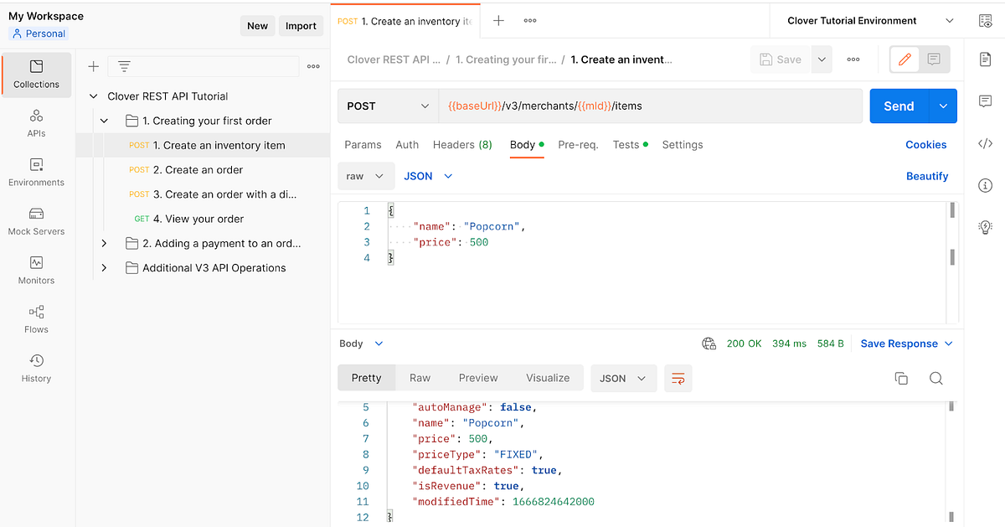Screen dimensions: 1005x527
Task: Toggle line wrapping in the response viewer
Action: 678,378
